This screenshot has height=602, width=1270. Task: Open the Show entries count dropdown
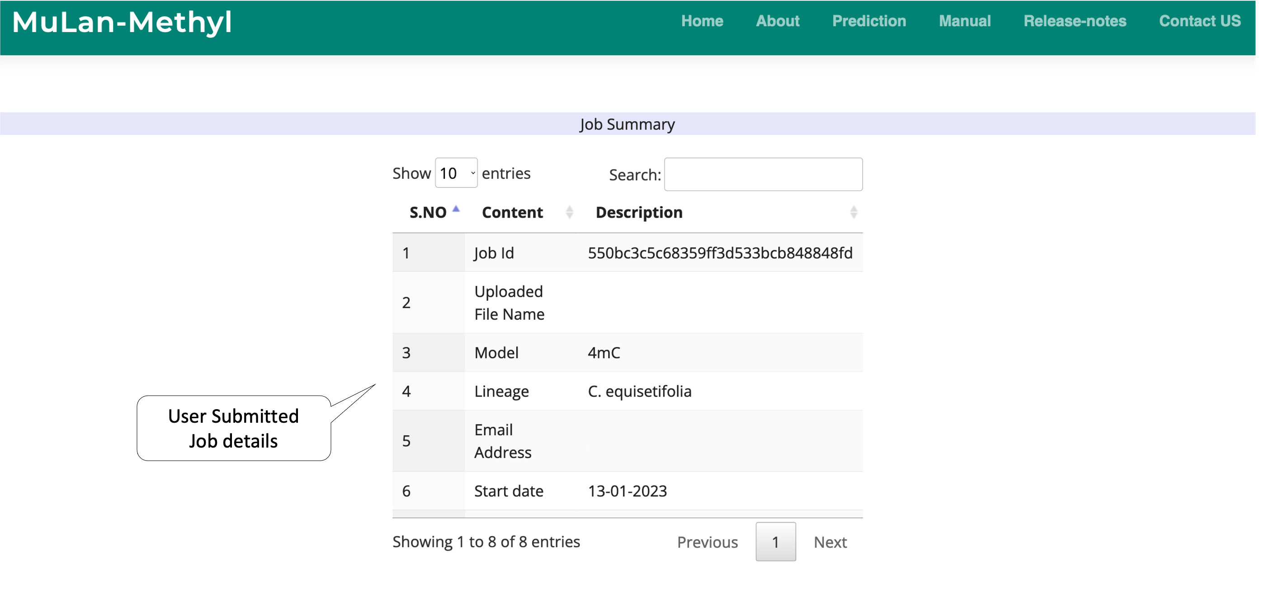(456, 173)
